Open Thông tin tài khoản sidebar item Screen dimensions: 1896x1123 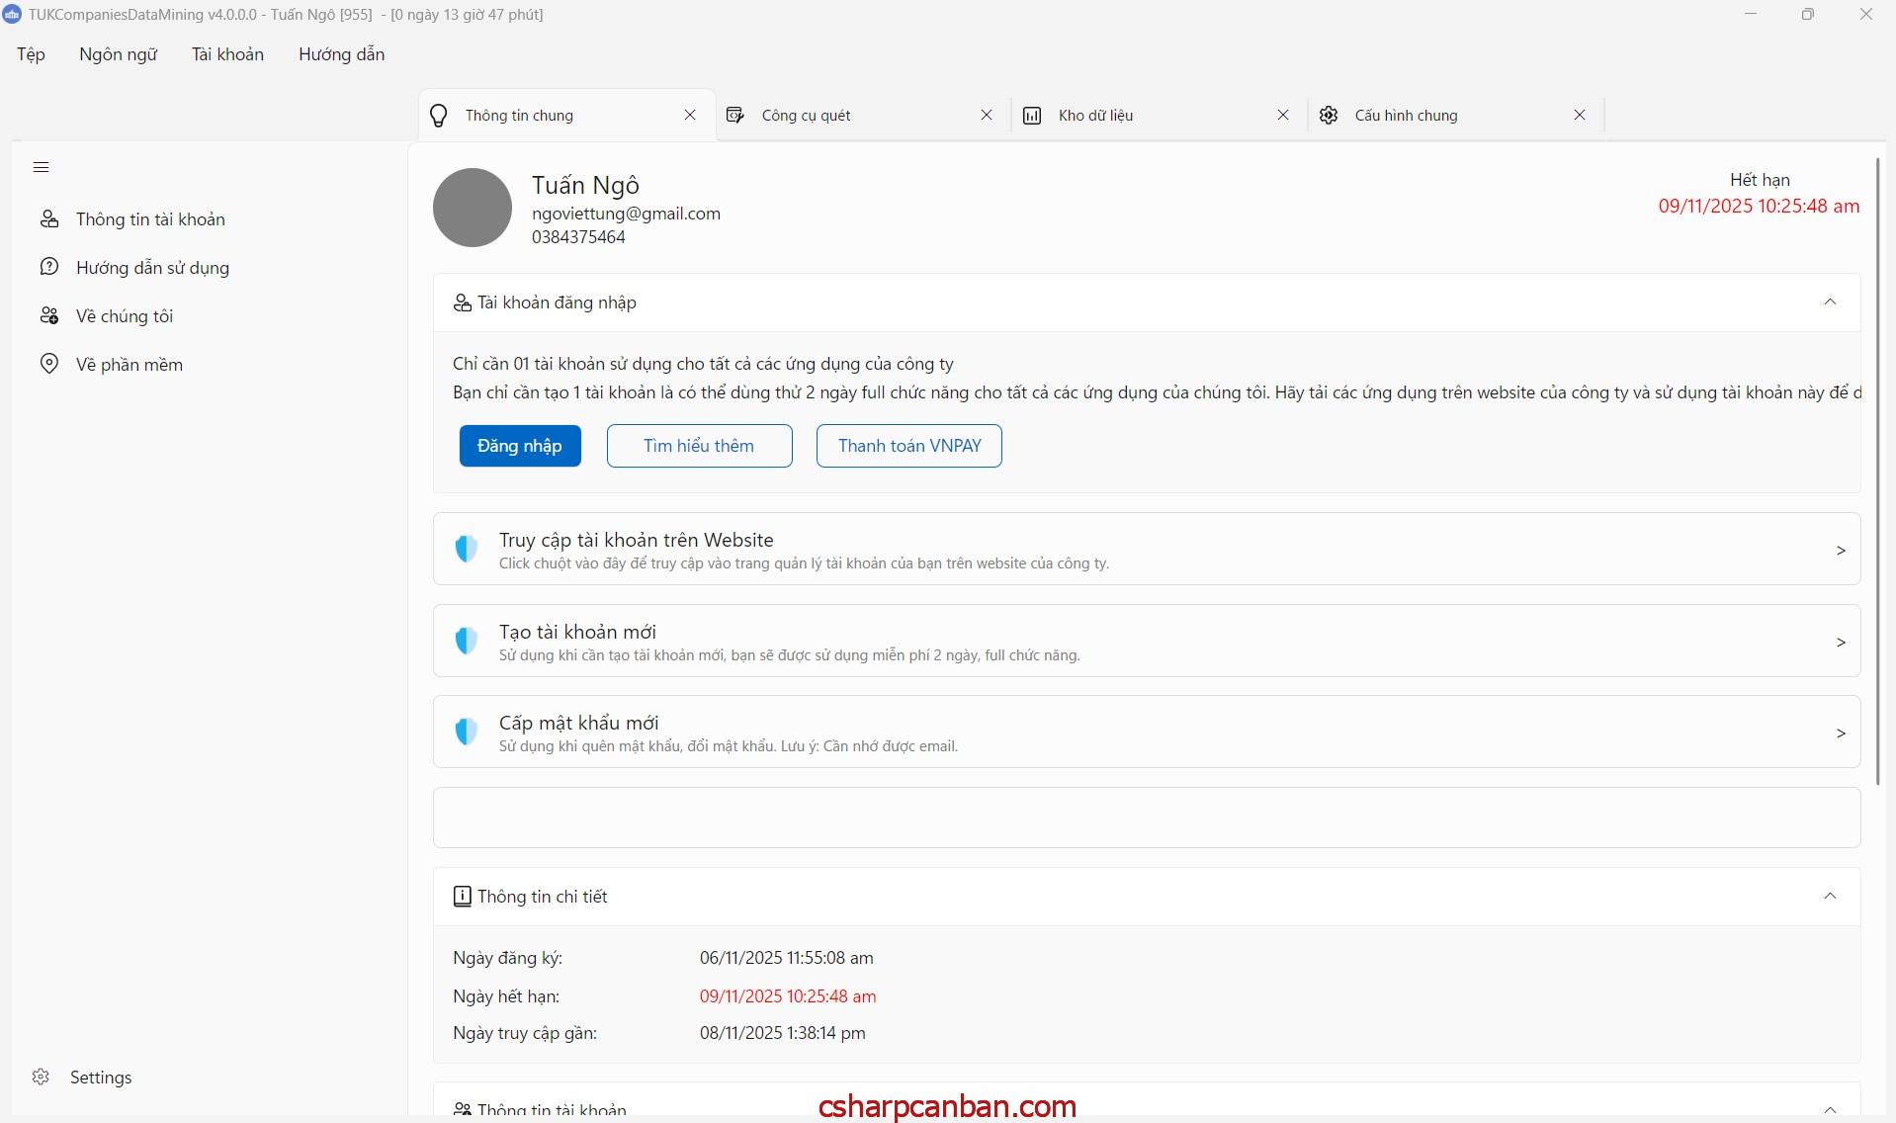[150, 219]
